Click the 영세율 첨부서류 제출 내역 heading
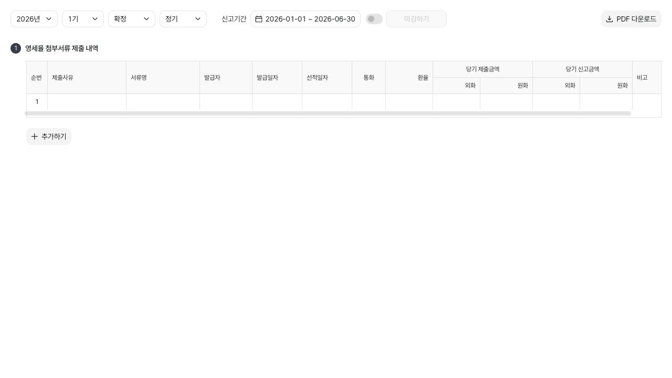Viewport: 672px width, 378px height. 61,48
